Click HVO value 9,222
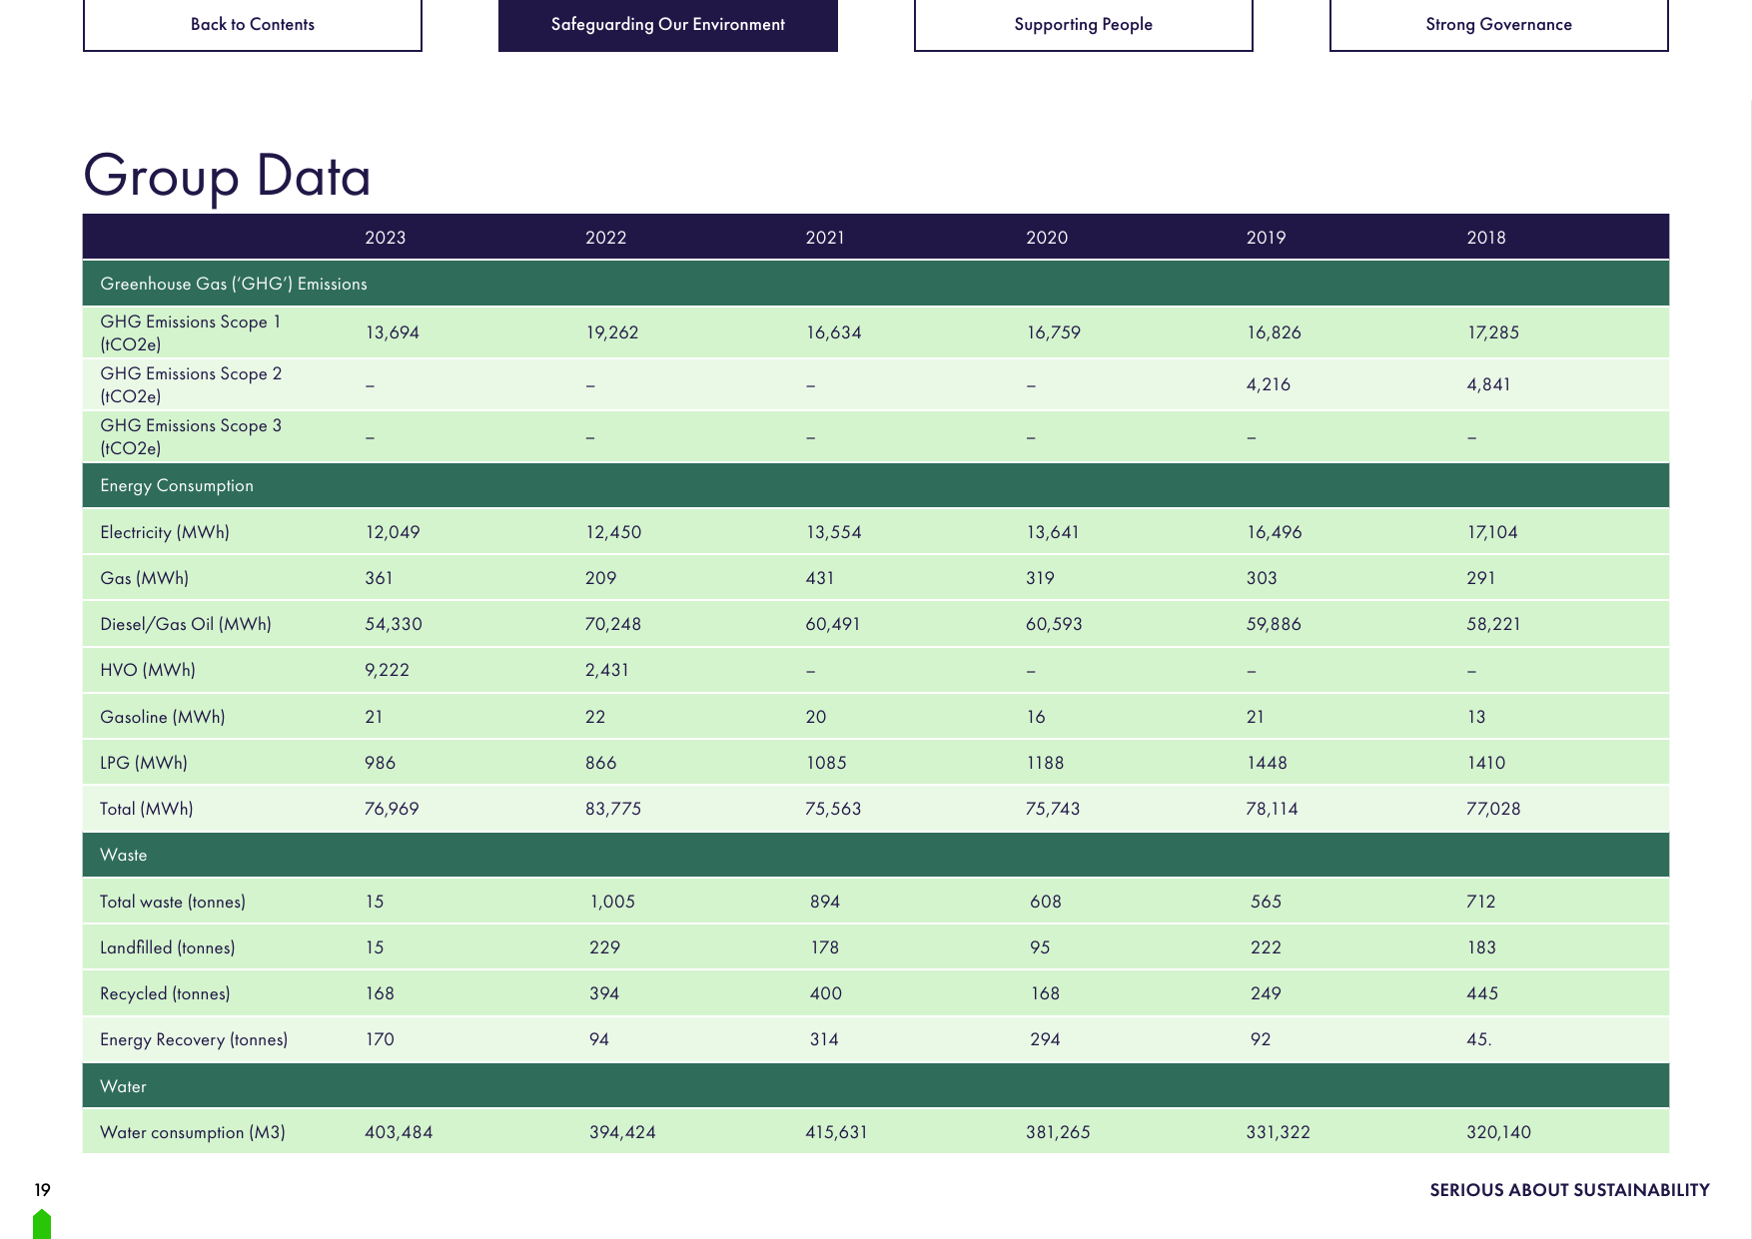Screen dimensions: 1752x1239 388,670
